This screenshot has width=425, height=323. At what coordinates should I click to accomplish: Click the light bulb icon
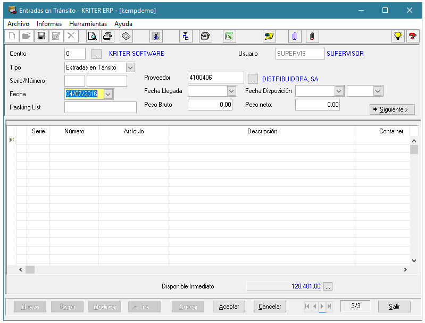[397, 36]
